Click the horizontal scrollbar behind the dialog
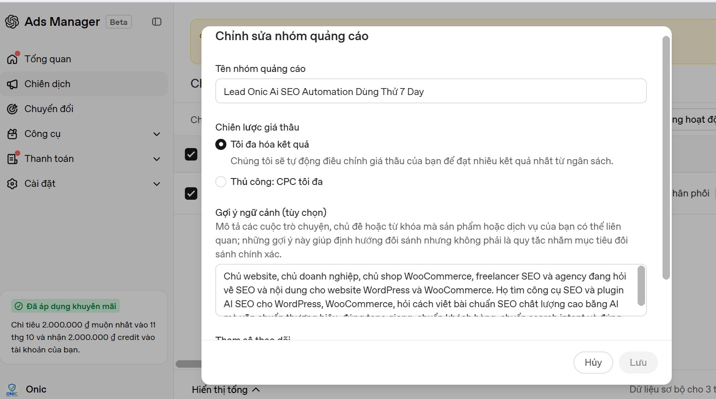 [189, 364]
